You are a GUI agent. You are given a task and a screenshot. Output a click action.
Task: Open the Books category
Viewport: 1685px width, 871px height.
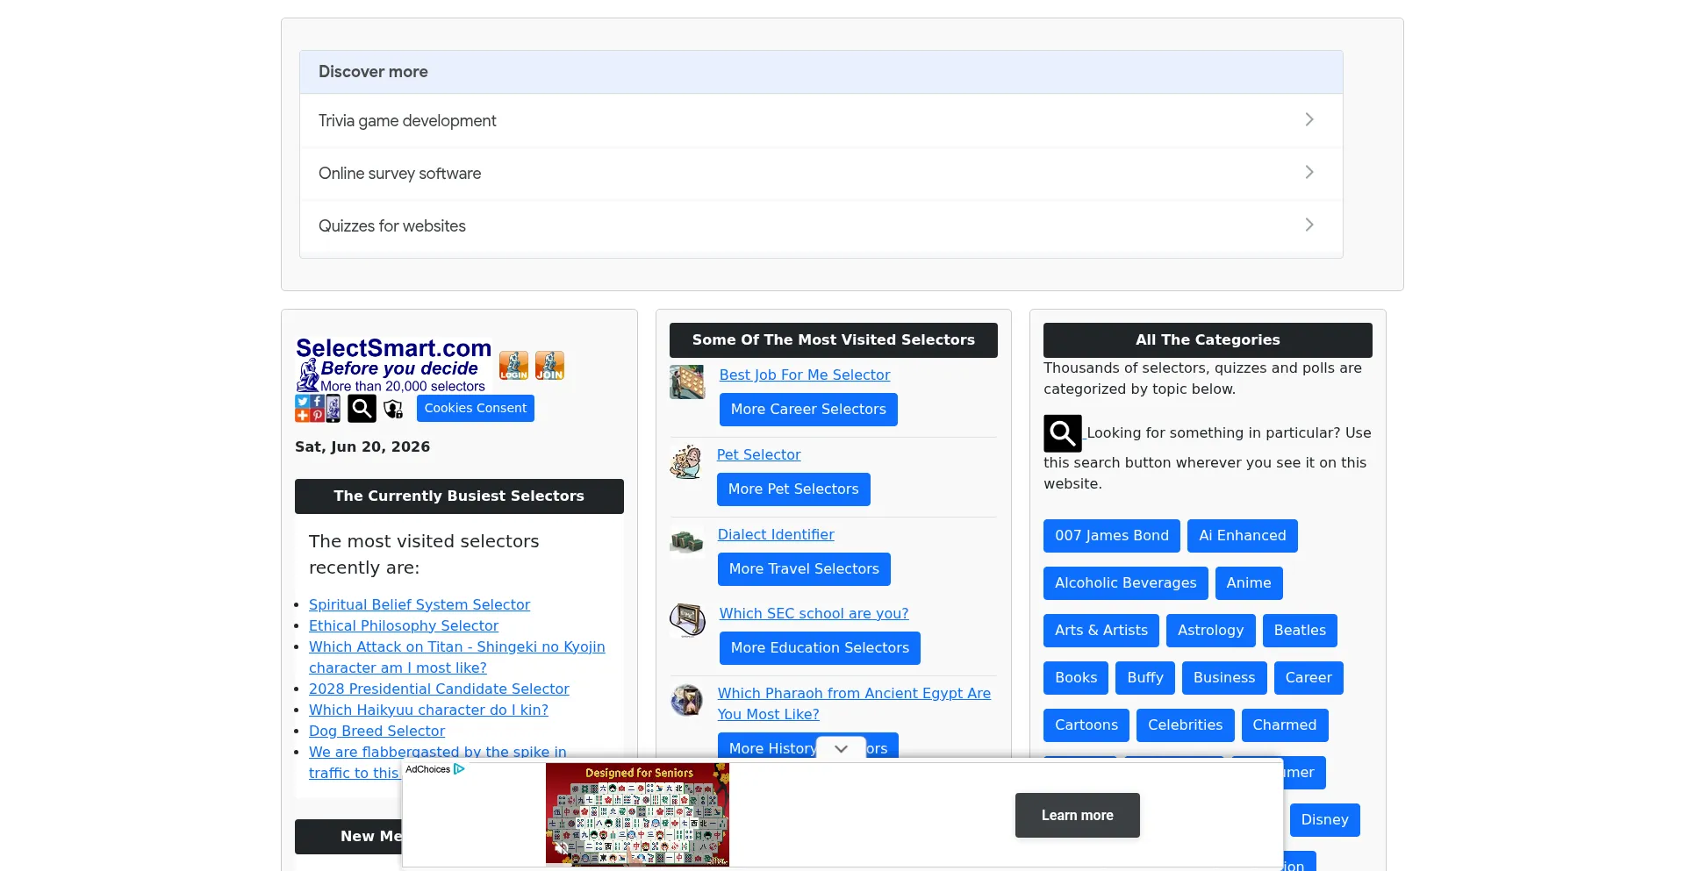click(x=1076, y=678)
